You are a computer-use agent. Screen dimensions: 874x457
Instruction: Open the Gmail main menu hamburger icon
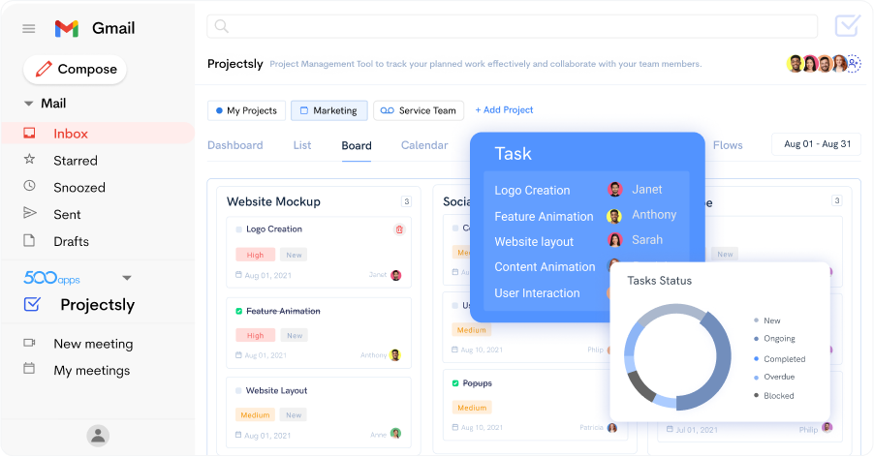tap(29, 29)
